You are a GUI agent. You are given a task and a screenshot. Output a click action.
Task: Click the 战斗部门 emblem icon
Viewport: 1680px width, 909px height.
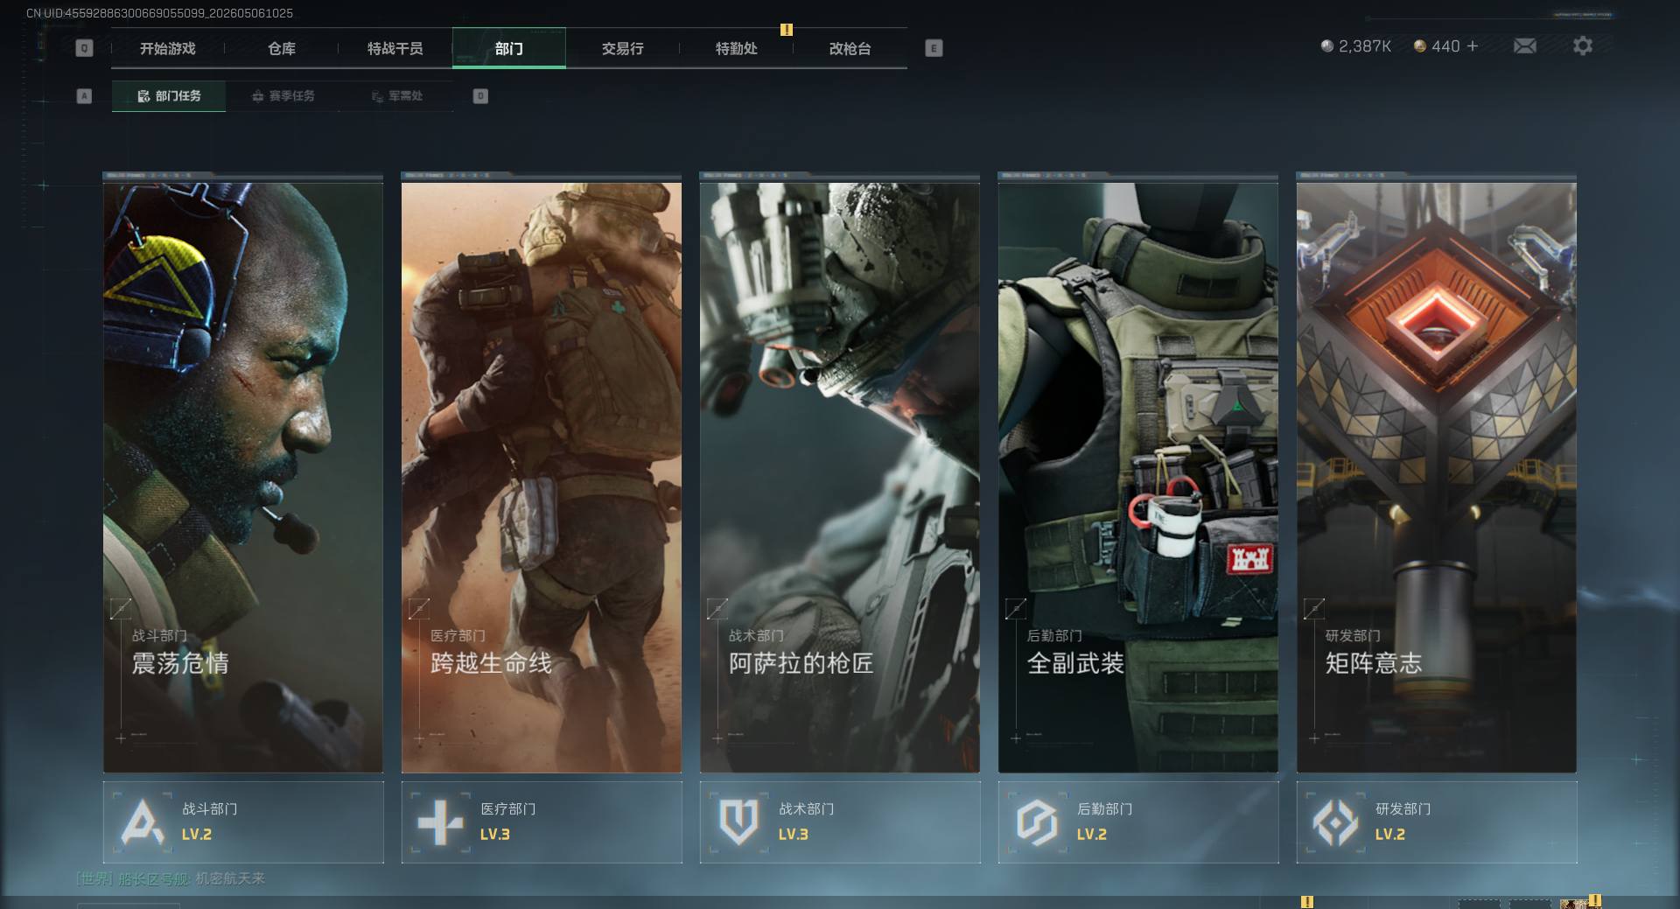[x=143, y=822]
